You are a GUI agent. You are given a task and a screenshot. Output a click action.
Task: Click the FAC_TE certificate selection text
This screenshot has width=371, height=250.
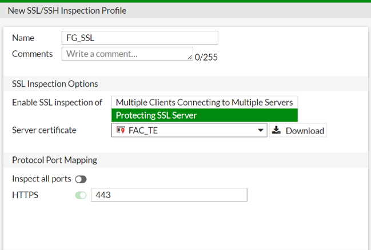141,130
